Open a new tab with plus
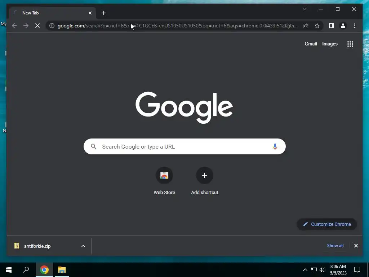 [x=103, y=13]
